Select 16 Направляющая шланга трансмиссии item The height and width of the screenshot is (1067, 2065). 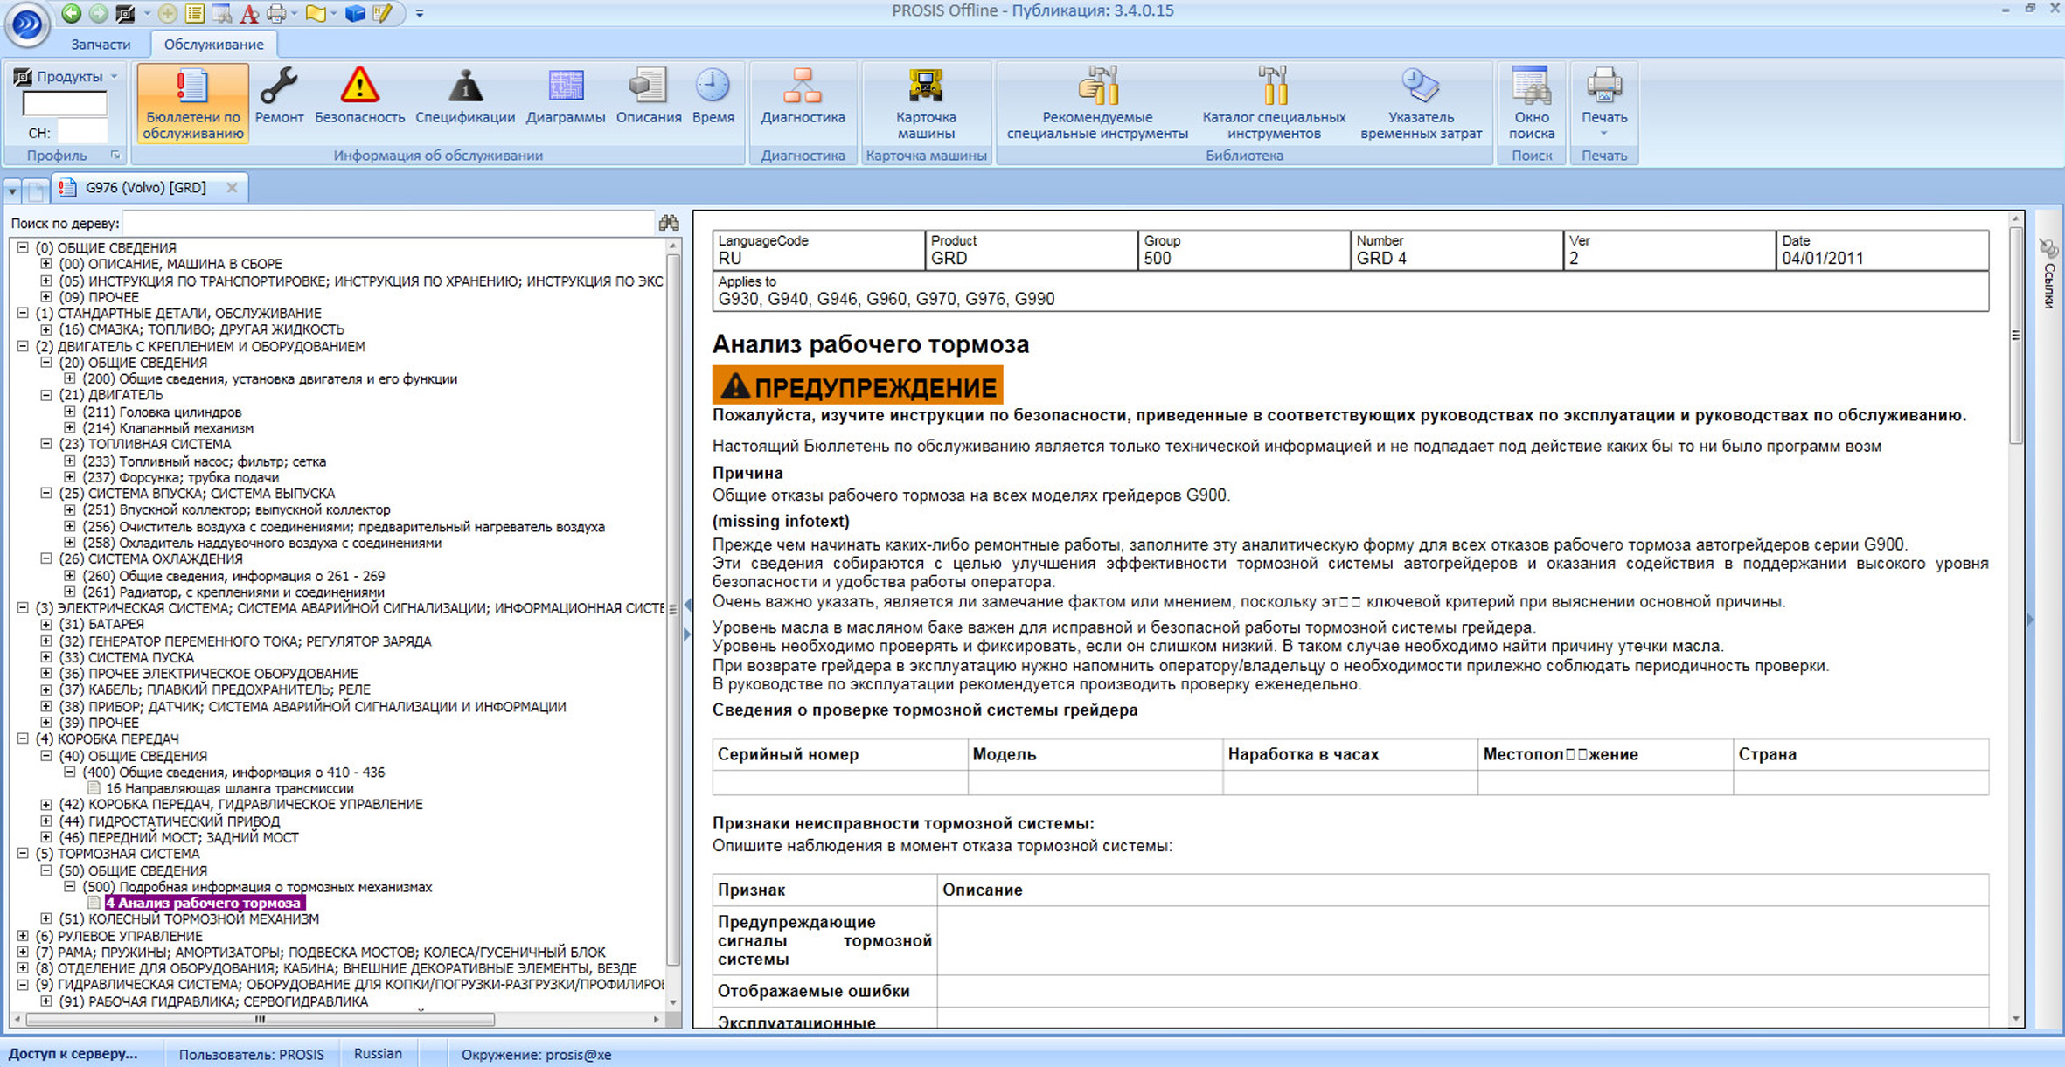point(229,788)
